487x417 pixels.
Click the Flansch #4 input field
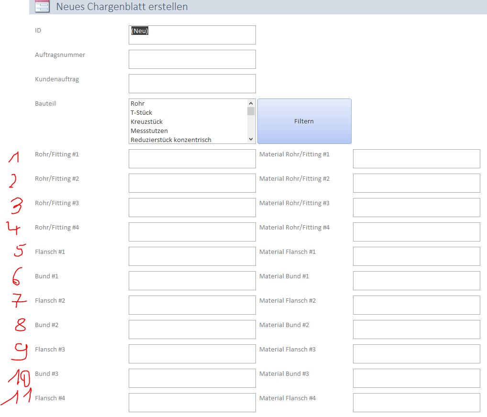(192, 402)
